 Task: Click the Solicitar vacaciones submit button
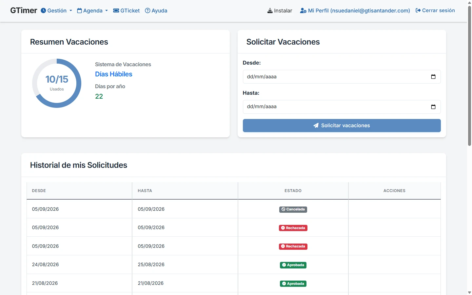pyautogui.click(x=342, y=126)
